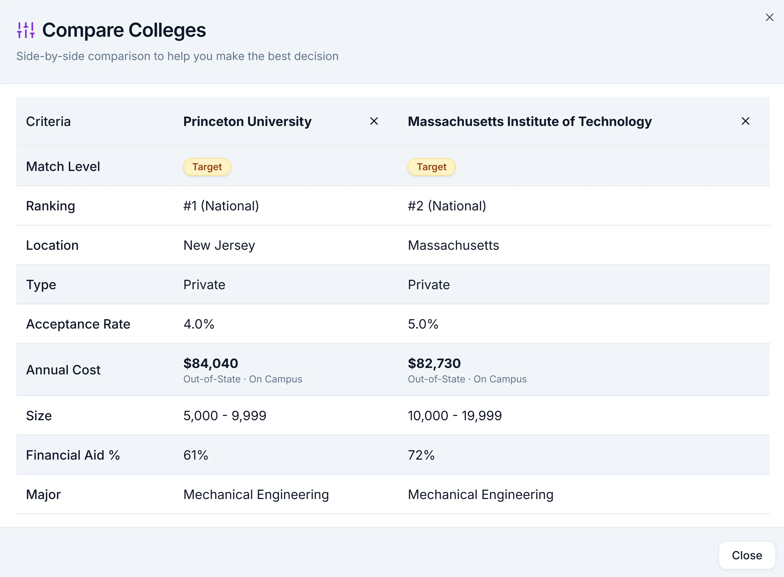Click Out-of-State · On Campus under $84,040
The height and width of the screenshot is (577, 784).
(x=243, y=379)
